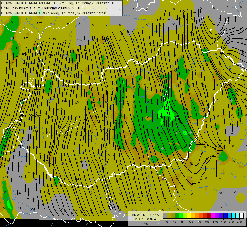Click the 88.3 value on the map

pos(7,146)
